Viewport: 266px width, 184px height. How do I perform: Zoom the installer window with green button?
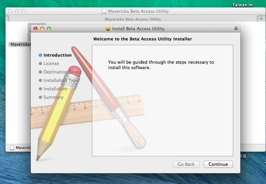point(49,29)
